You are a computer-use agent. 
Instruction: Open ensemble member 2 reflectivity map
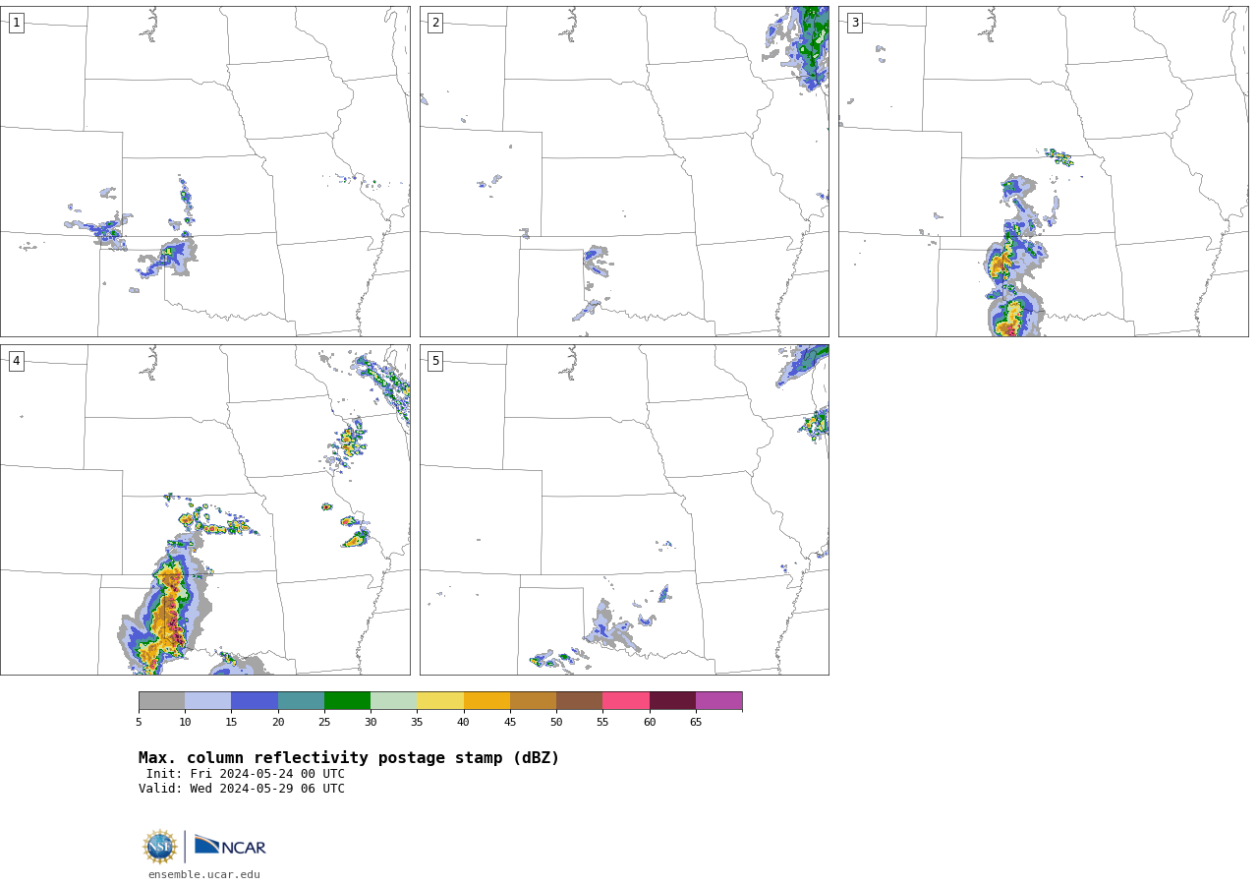(624, 171)
